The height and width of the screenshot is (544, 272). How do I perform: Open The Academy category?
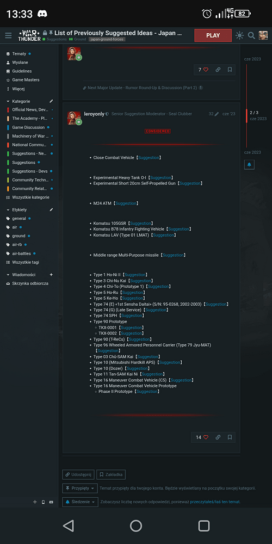[29, 118]
